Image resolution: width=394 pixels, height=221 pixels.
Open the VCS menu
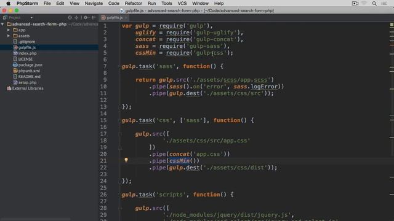[182, 3]
